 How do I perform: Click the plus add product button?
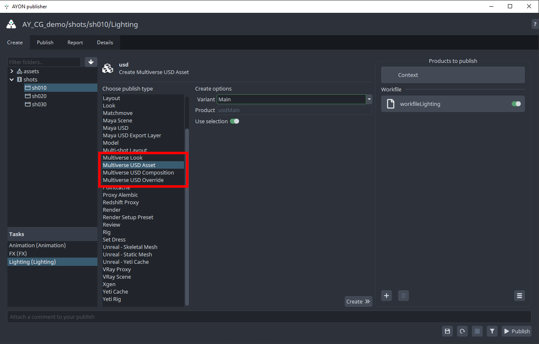387,296
